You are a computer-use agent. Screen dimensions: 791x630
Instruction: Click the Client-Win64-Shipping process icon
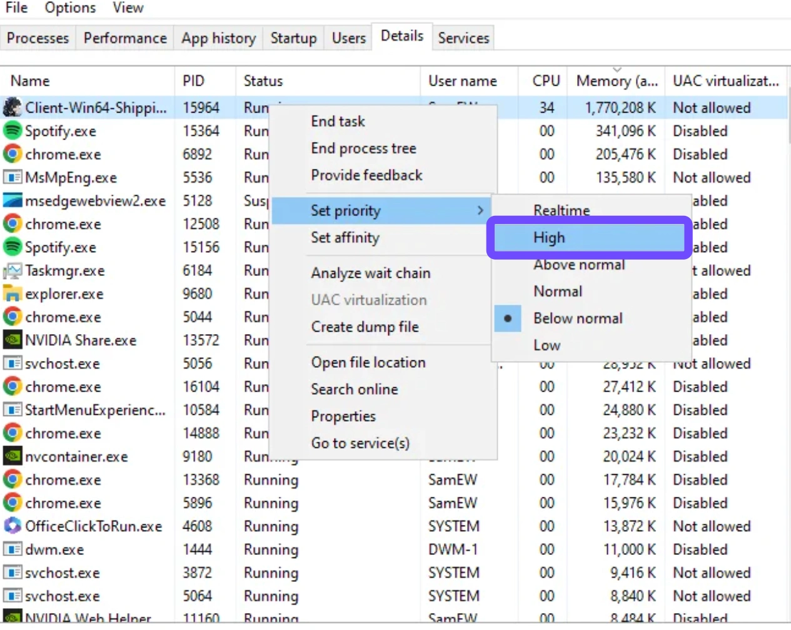[12, 108]
